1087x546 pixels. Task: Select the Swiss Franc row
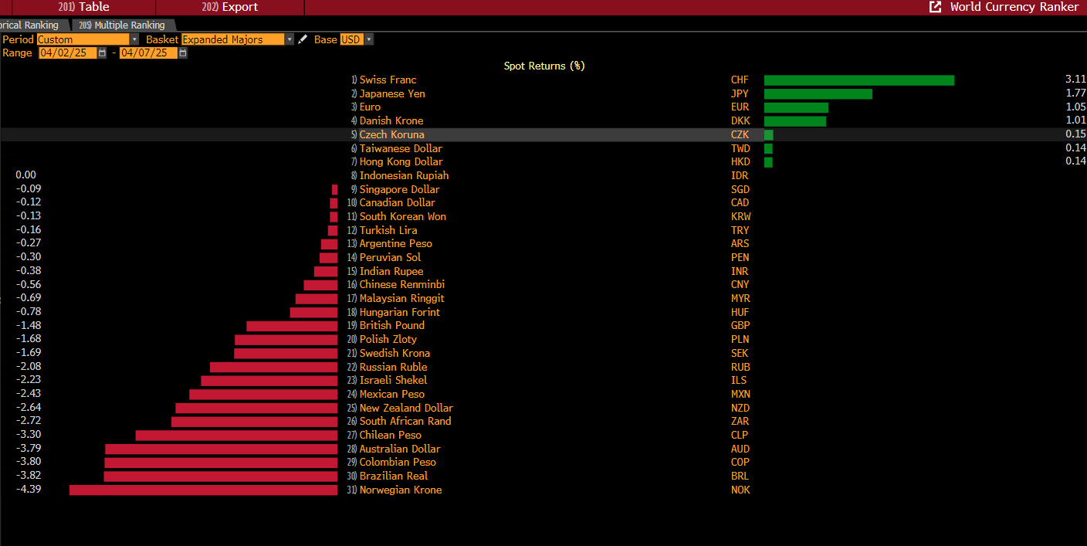coord(543,80)
